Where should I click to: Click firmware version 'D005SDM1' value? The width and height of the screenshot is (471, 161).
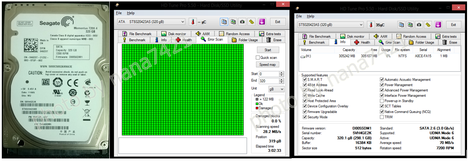(x=362, y=128)
